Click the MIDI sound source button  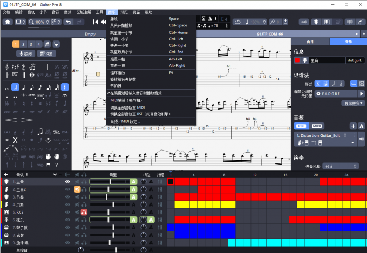(x=317, y=126)
